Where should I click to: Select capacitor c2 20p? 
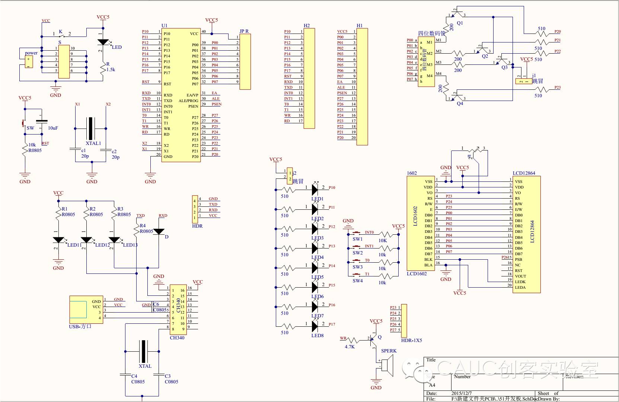(106, 150)
